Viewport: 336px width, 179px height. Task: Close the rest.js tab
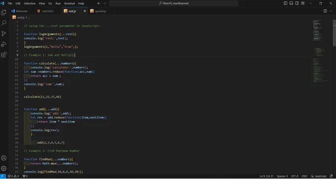pos(84,11)
